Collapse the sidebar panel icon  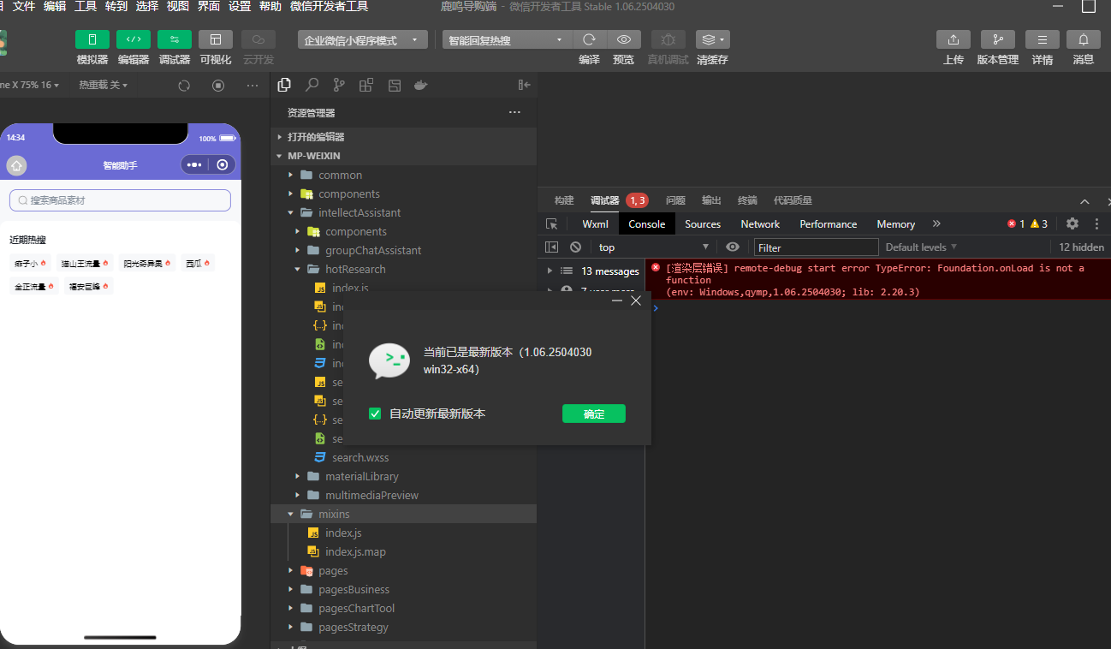[x=525, y=85]
